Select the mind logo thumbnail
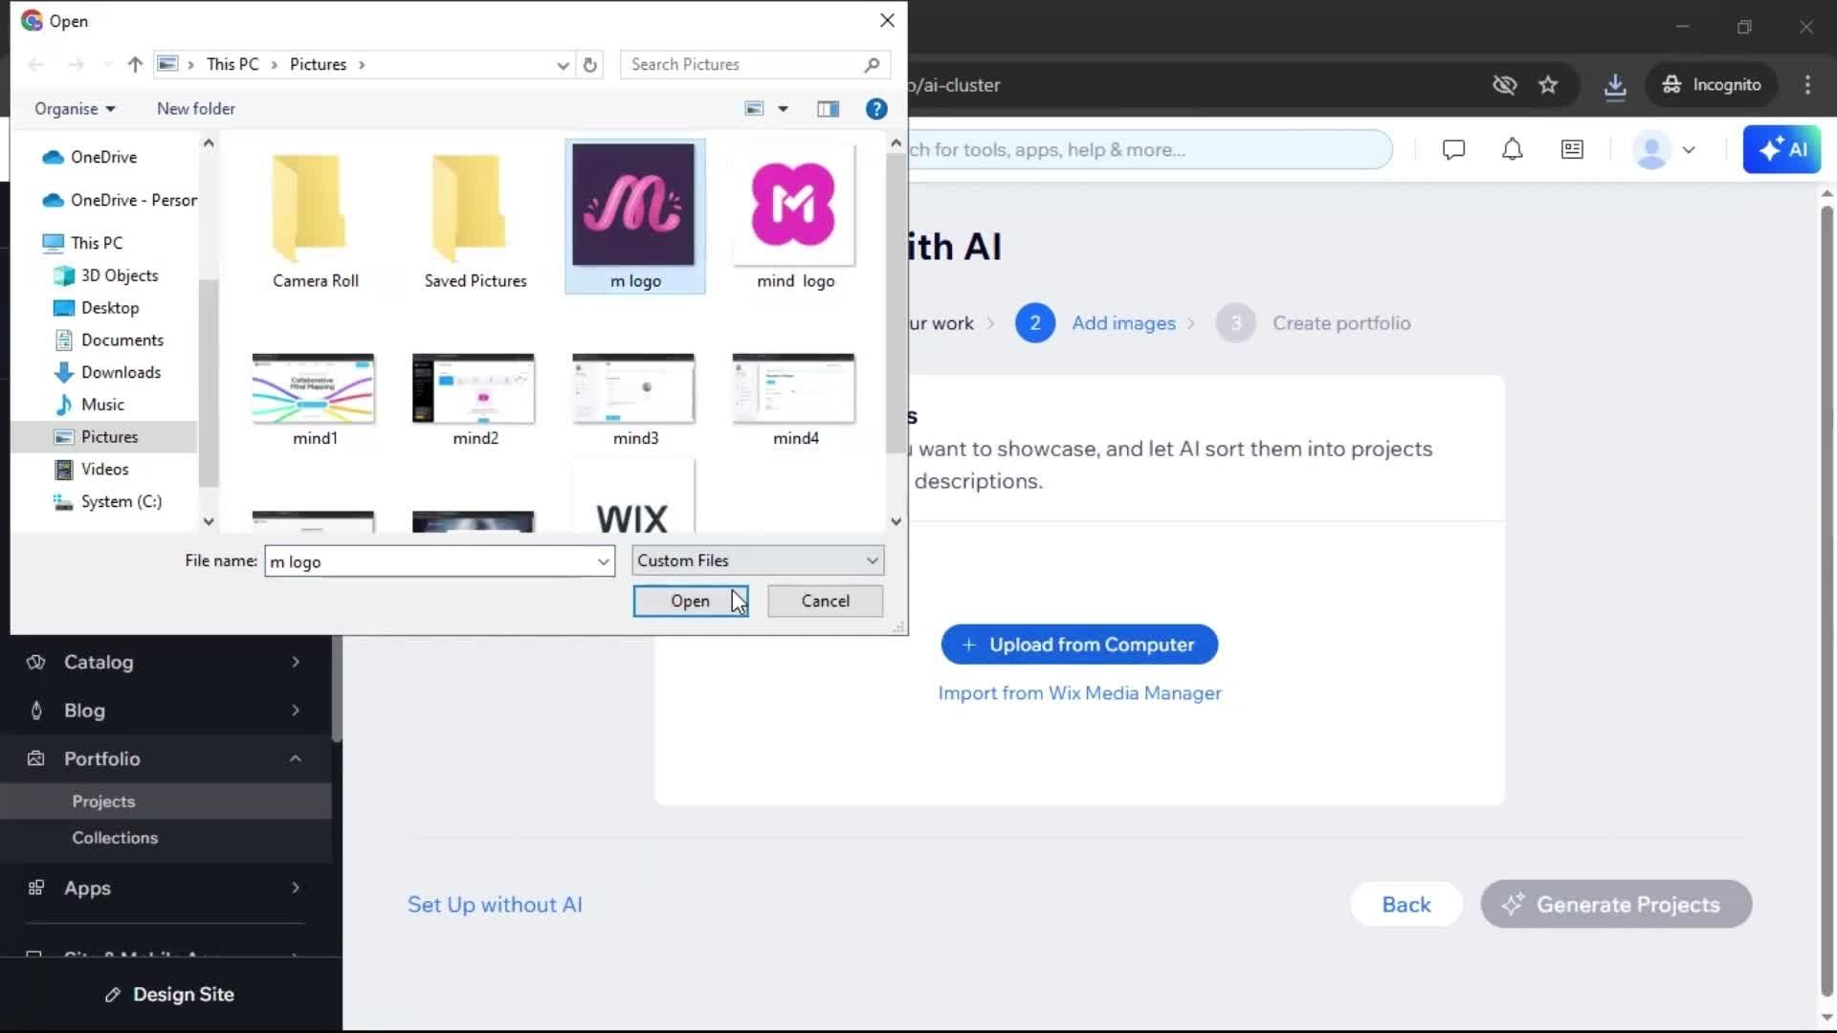Viewport: 1837px width, 1033px height. click(794, 217)
